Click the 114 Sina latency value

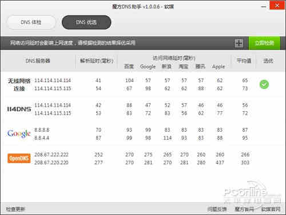point(168,138)
